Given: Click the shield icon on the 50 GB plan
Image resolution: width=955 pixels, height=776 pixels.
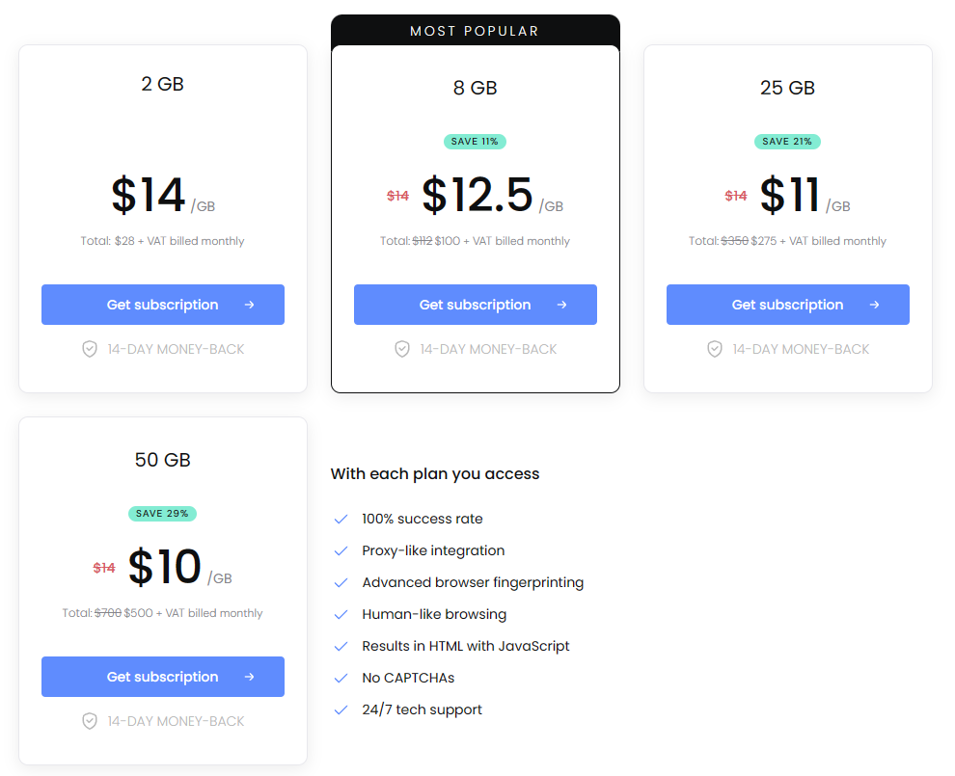Looking at the screenshot, I should click(x=90, y=721).
